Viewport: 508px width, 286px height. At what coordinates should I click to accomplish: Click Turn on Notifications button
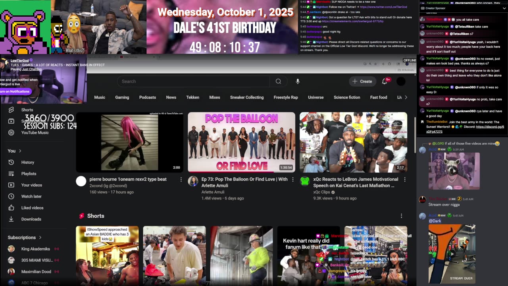[x=15, y=91]
